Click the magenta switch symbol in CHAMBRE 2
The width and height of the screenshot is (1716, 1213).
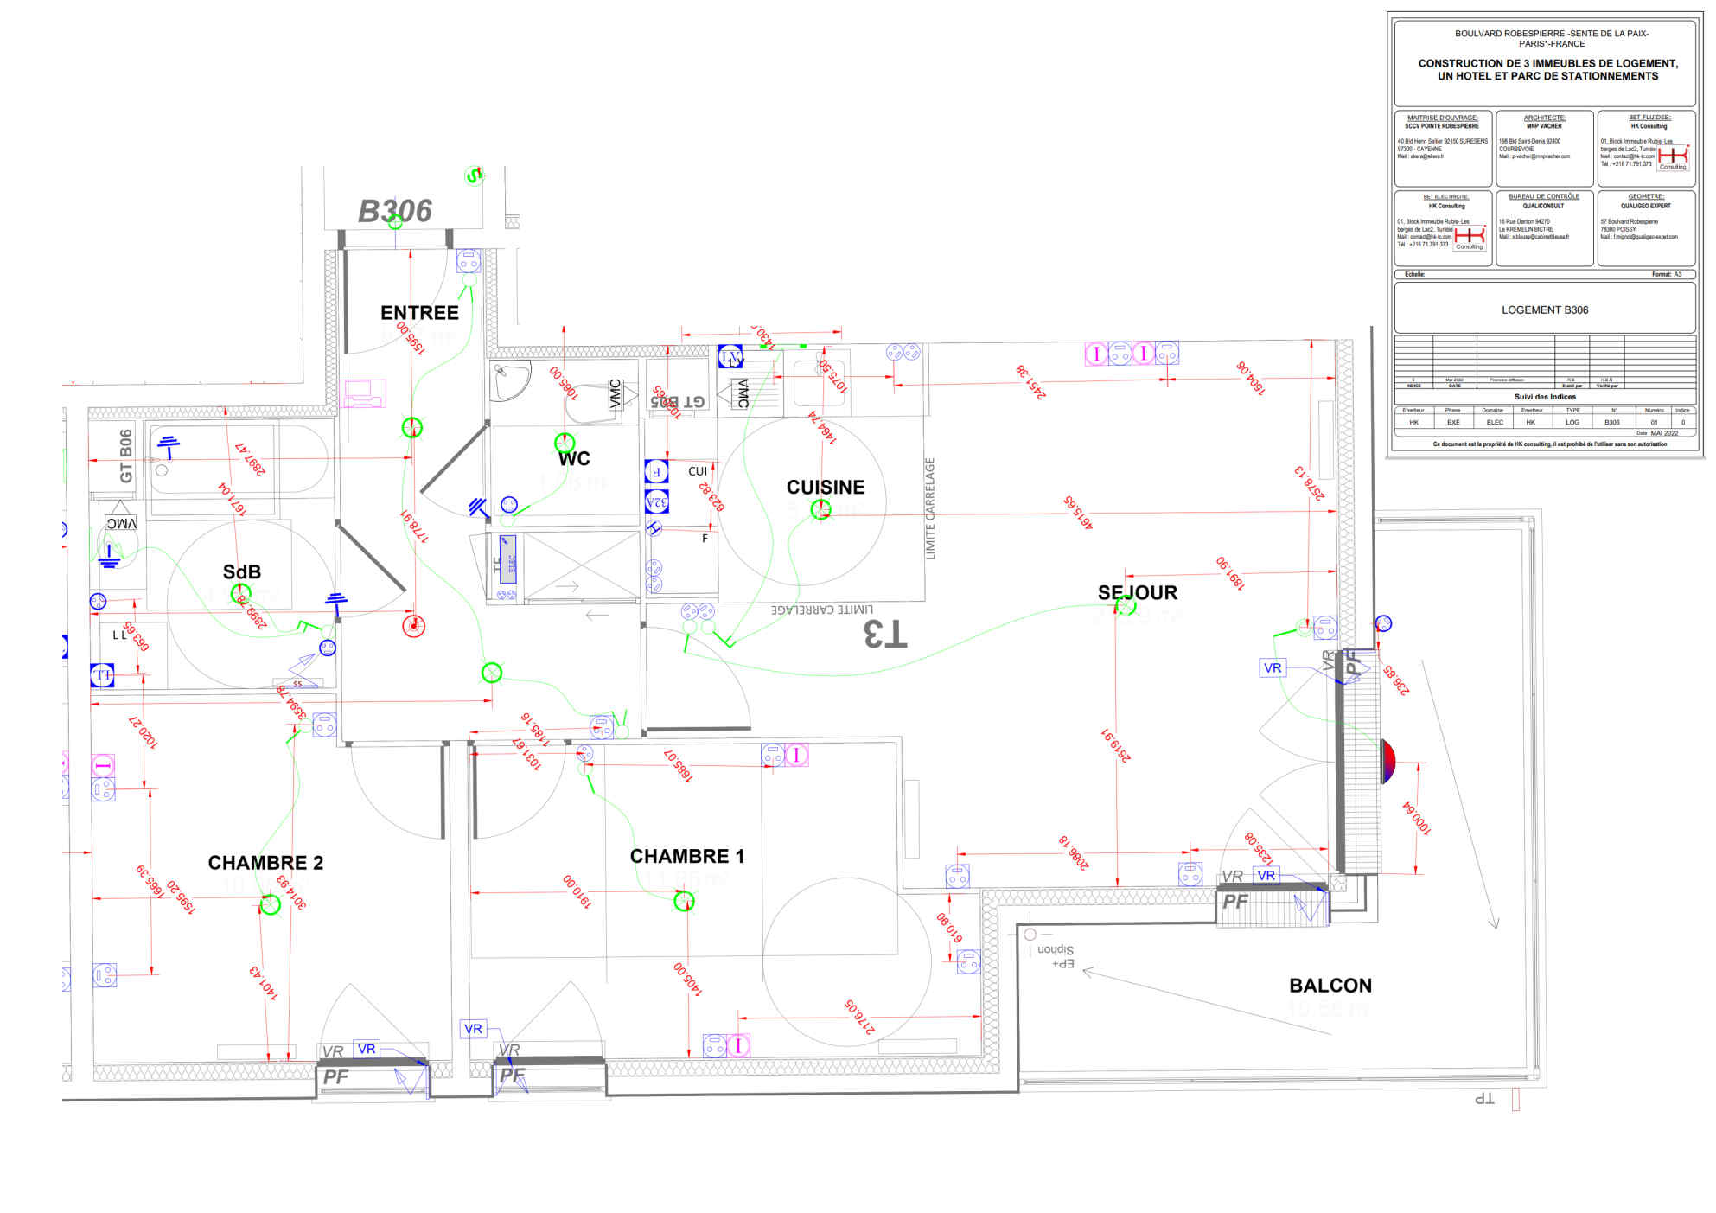click(x=103, y=765)
